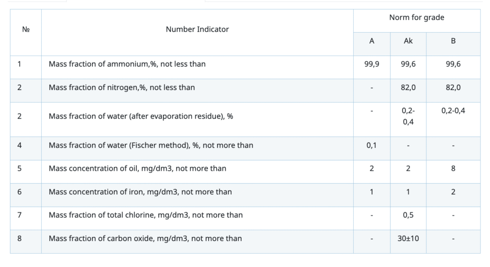Select the grade "B" column header
The height and width of the screenshot is (267, 490).
point(453,41)
